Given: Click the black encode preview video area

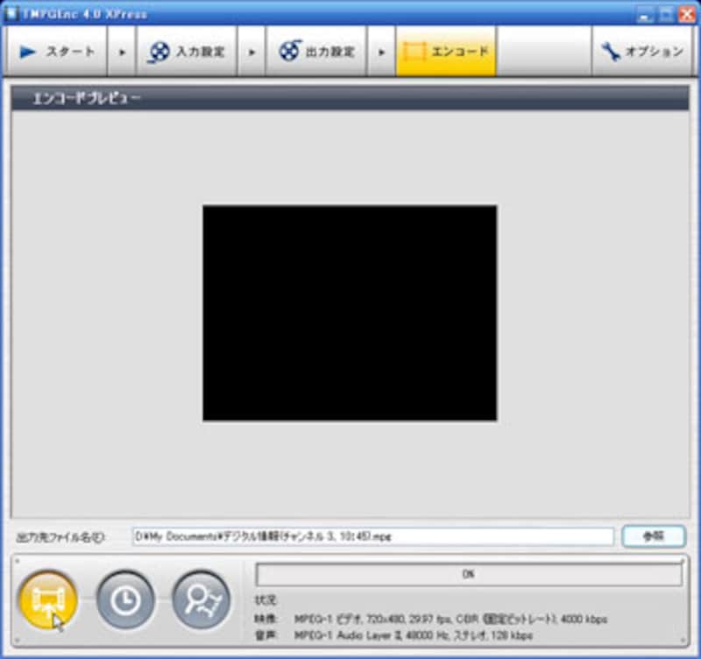Looking at the screenshot, I should pos(350,313).
